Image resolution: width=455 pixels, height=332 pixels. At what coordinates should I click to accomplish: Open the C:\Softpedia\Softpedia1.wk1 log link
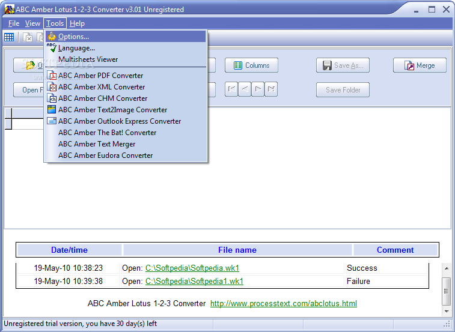pos(194,281)
